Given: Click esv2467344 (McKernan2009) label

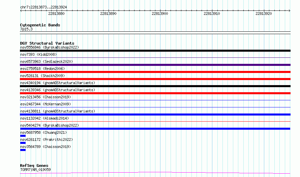Looking at the screenshot, I should tap(46, 104).
